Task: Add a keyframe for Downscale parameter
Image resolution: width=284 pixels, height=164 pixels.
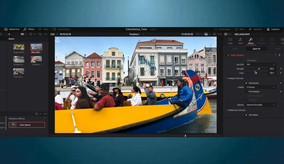Action: (281, 83)
